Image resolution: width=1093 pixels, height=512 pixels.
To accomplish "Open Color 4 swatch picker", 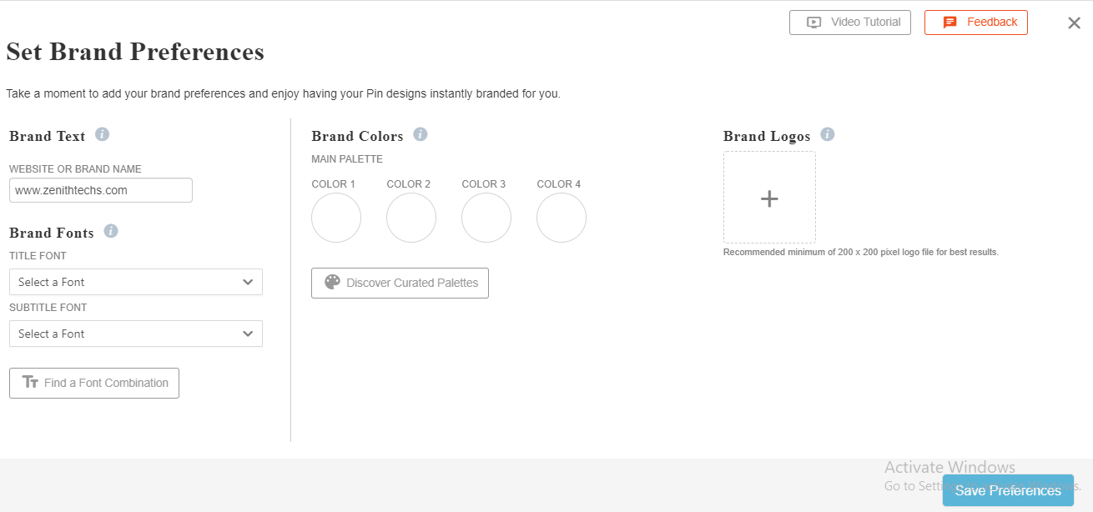I will (x=562, y=218).
